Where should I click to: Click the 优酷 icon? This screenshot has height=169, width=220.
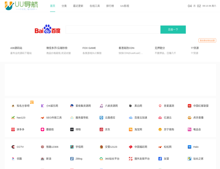[13, 159]
